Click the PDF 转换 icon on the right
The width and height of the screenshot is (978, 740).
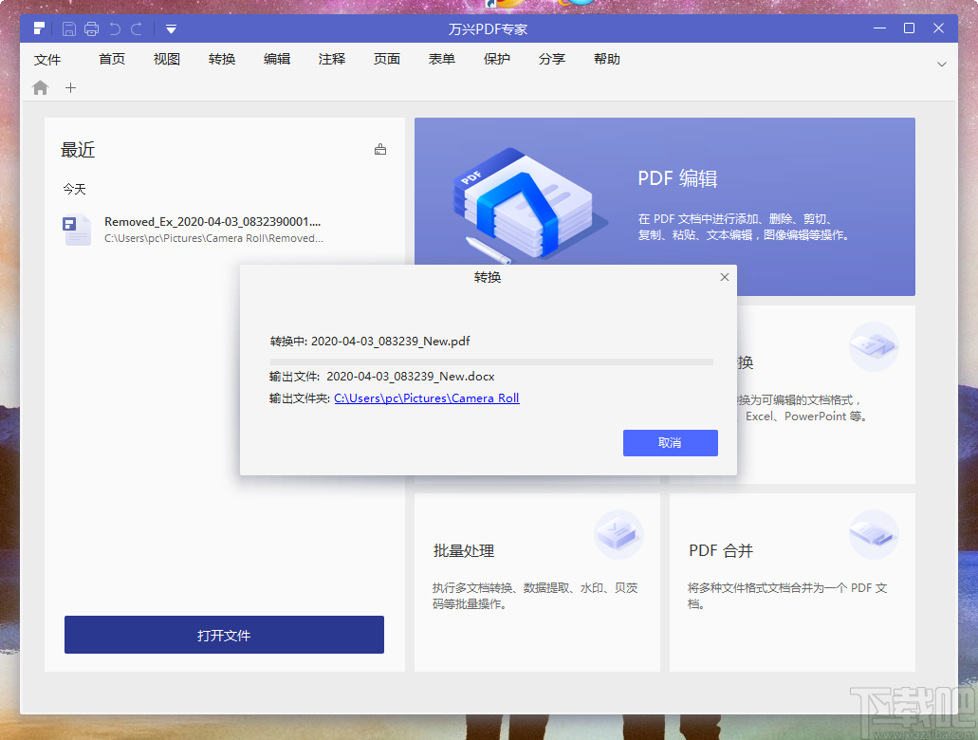pos(873,347)
